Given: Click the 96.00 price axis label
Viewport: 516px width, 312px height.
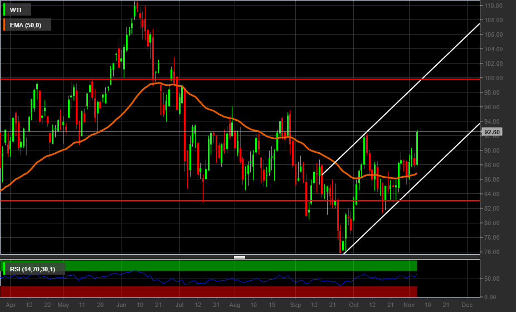Looking at the screenshot, I should 493,107.
